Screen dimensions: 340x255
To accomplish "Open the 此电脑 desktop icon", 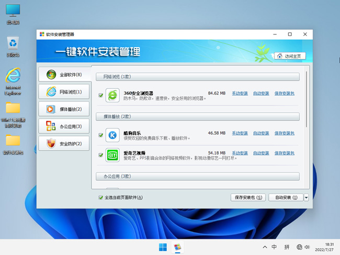I will (13, 14).
